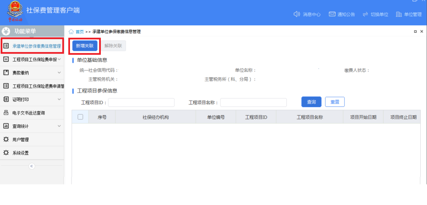Viewport: 427px width, 205px height.
Task: Expand the 证明打印 menu chevron
Action: click(x=59, y=99)
